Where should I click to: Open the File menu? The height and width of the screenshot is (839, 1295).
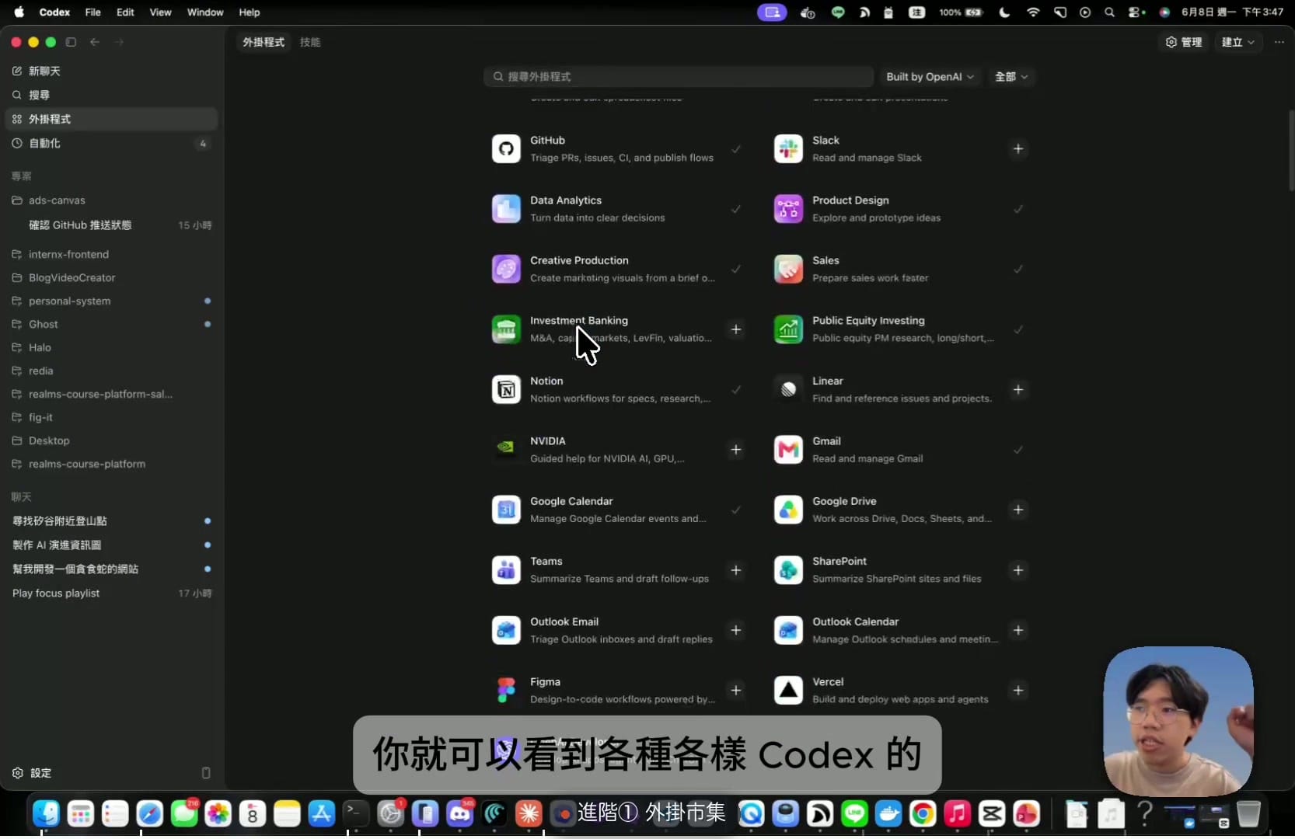coord(92,12)
